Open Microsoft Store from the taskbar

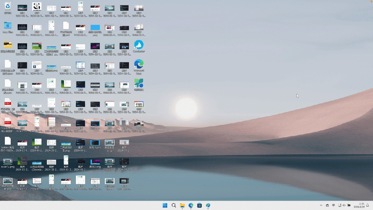199,206
